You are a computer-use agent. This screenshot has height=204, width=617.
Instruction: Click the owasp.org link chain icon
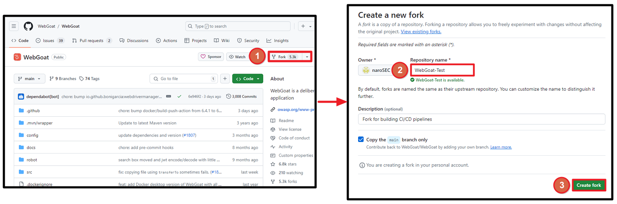(x=273, y=109)
